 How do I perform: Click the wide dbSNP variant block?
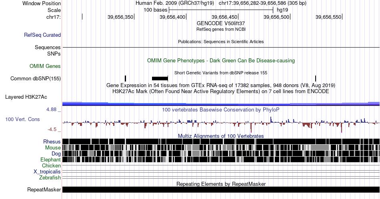click(x=160, y=78)
